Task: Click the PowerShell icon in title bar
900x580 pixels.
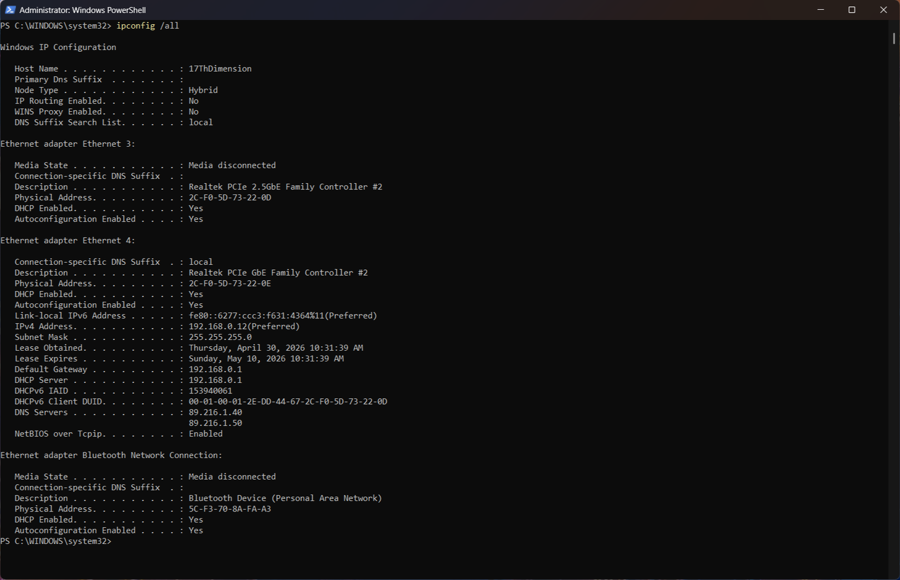Action: click(x=10, y=10)
